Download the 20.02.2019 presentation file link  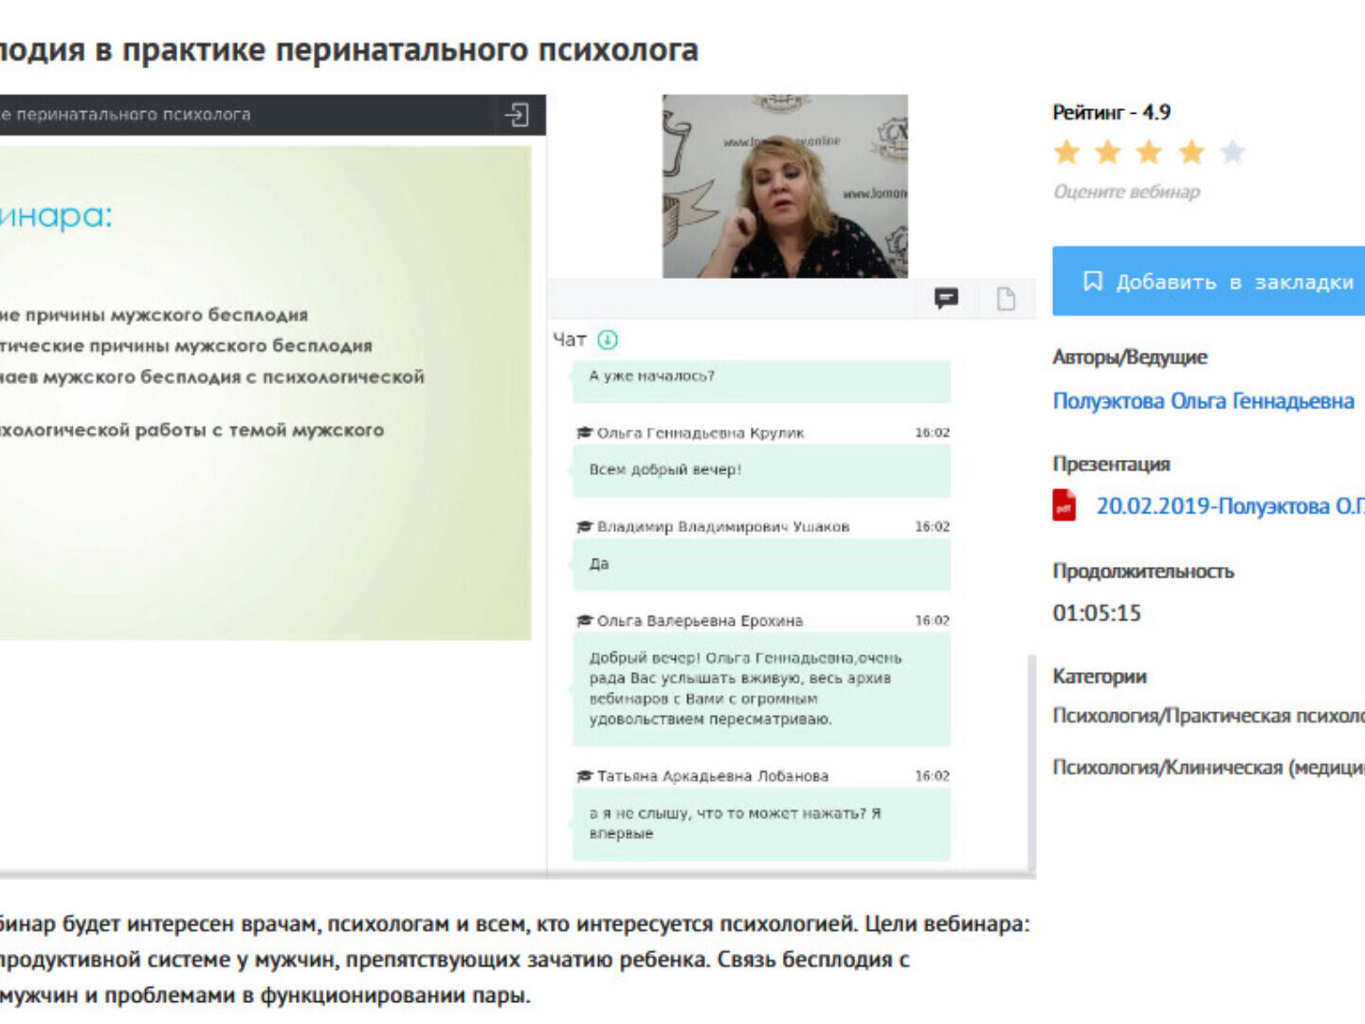1229,506
